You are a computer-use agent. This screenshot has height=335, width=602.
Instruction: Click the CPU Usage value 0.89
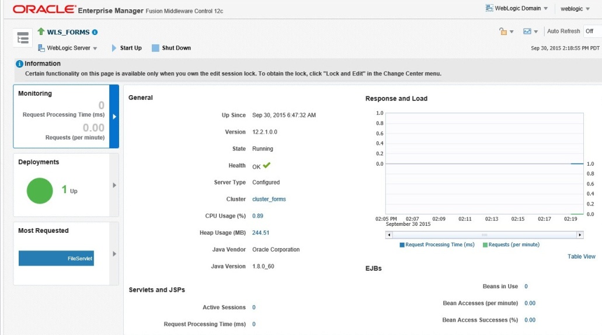click(x=257, y=216)
